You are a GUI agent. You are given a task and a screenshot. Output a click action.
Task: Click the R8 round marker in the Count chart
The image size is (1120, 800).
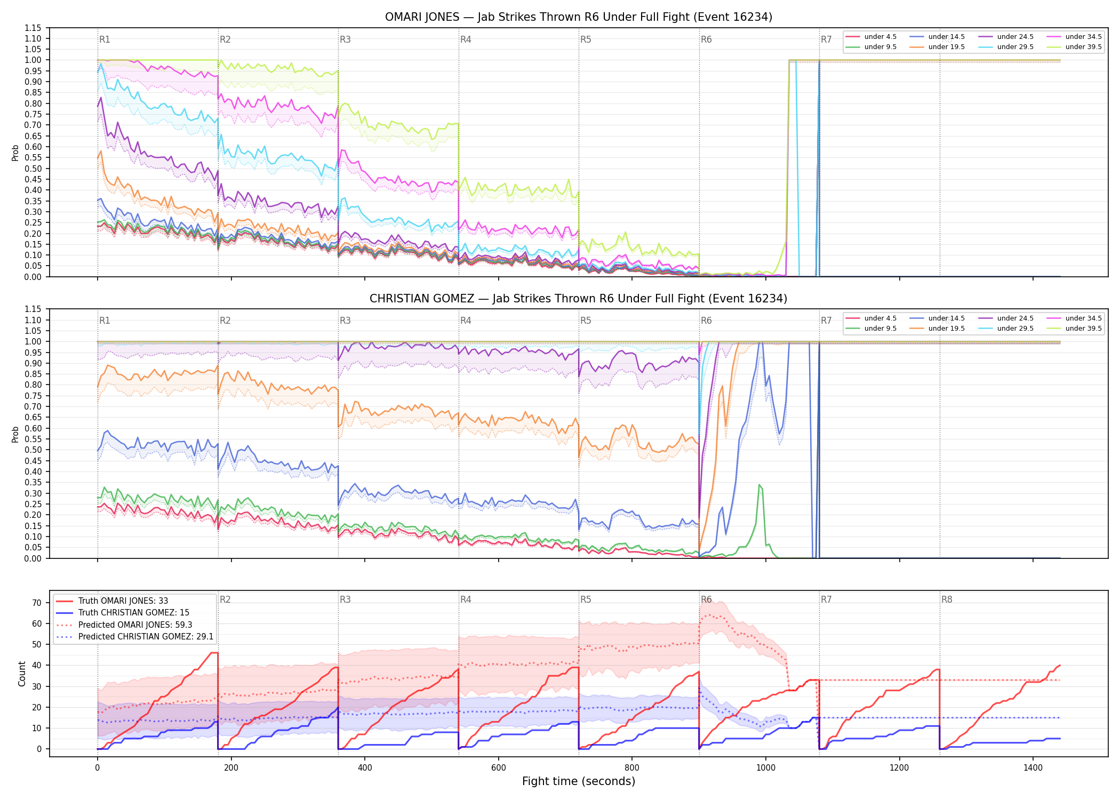[x=947, y=599]
